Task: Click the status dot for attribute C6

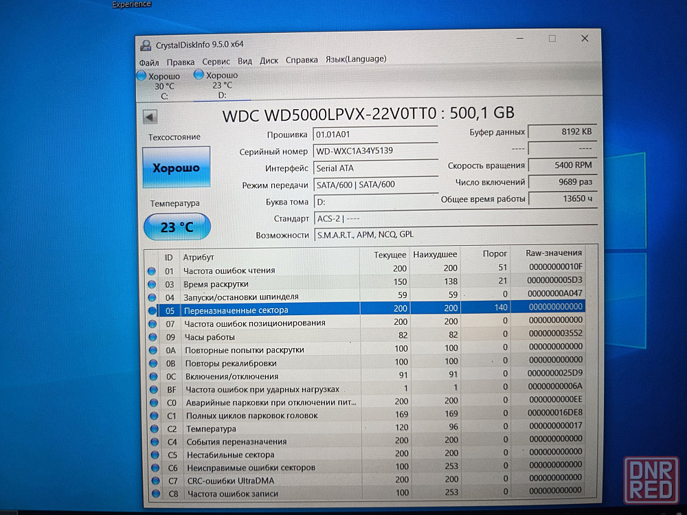Action: tap(155, 468)
